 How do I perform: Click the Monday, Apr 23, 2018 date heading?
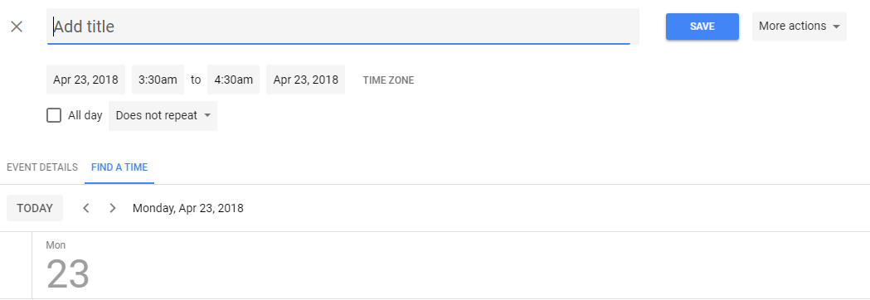tap(187, 209)
